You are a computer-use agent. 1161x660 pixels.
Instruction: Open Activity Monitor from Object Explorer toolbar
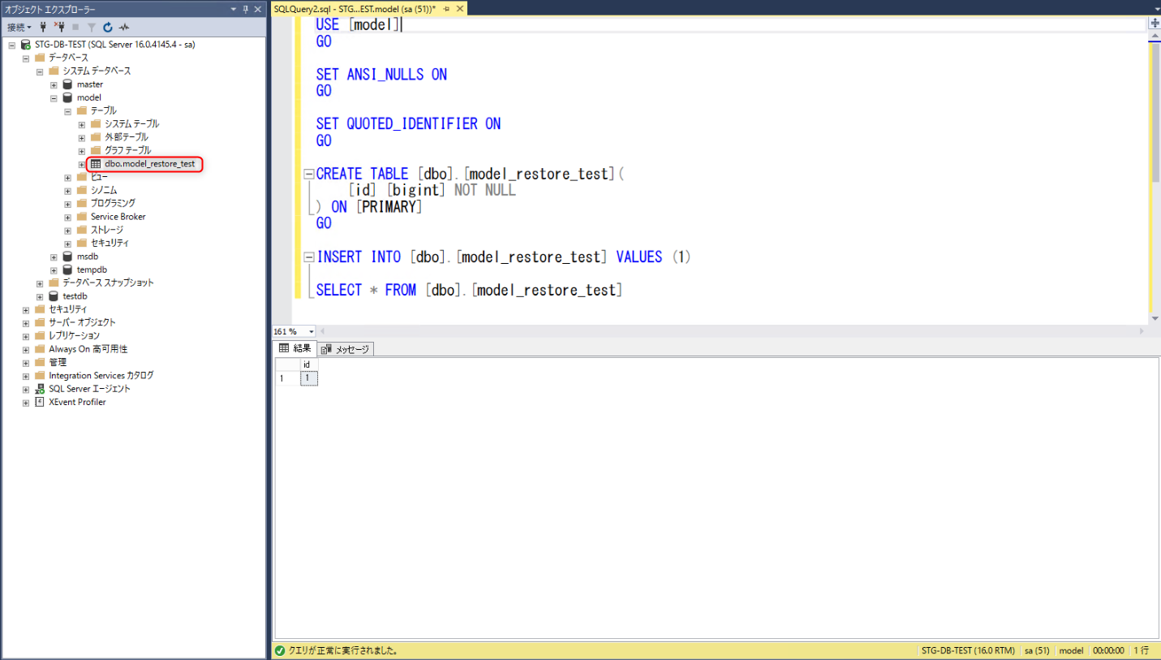click(123, 27)
